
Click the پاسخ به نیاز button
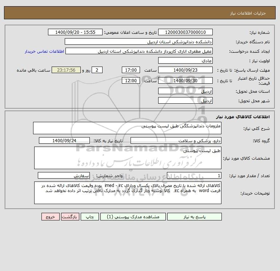pos(194,217)
